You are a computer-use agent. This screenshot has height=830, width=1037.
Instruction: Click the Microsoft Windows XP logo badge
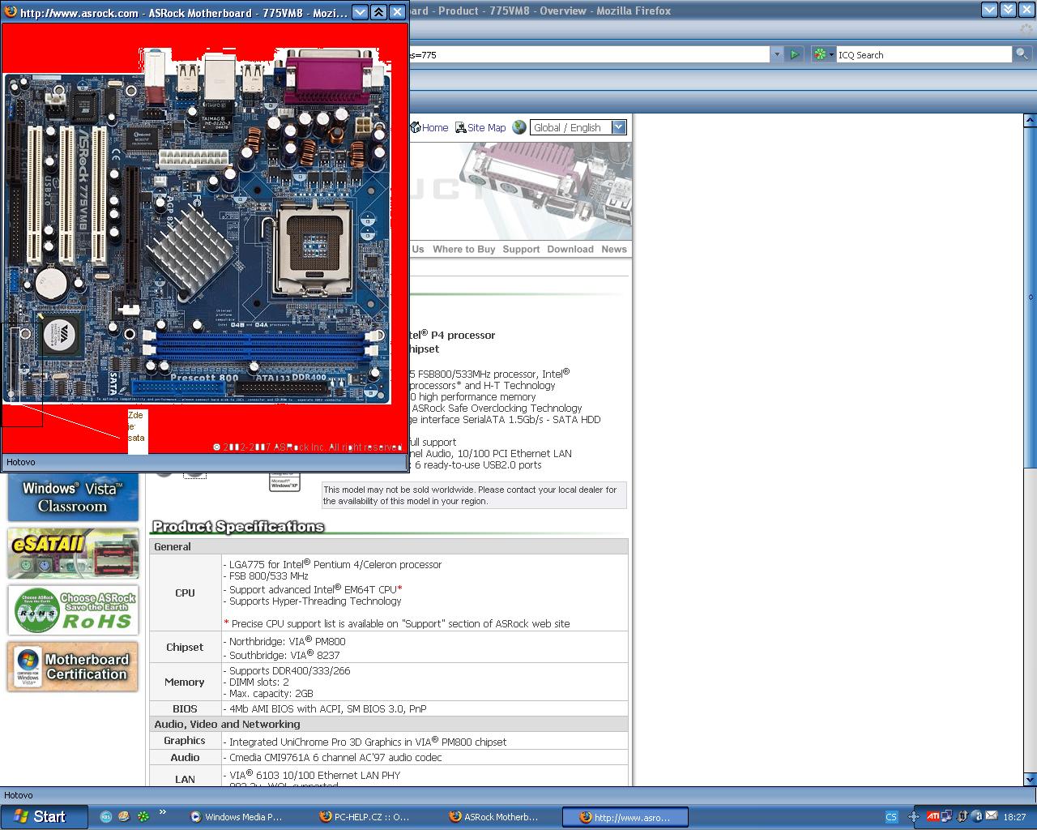(284, 481)
